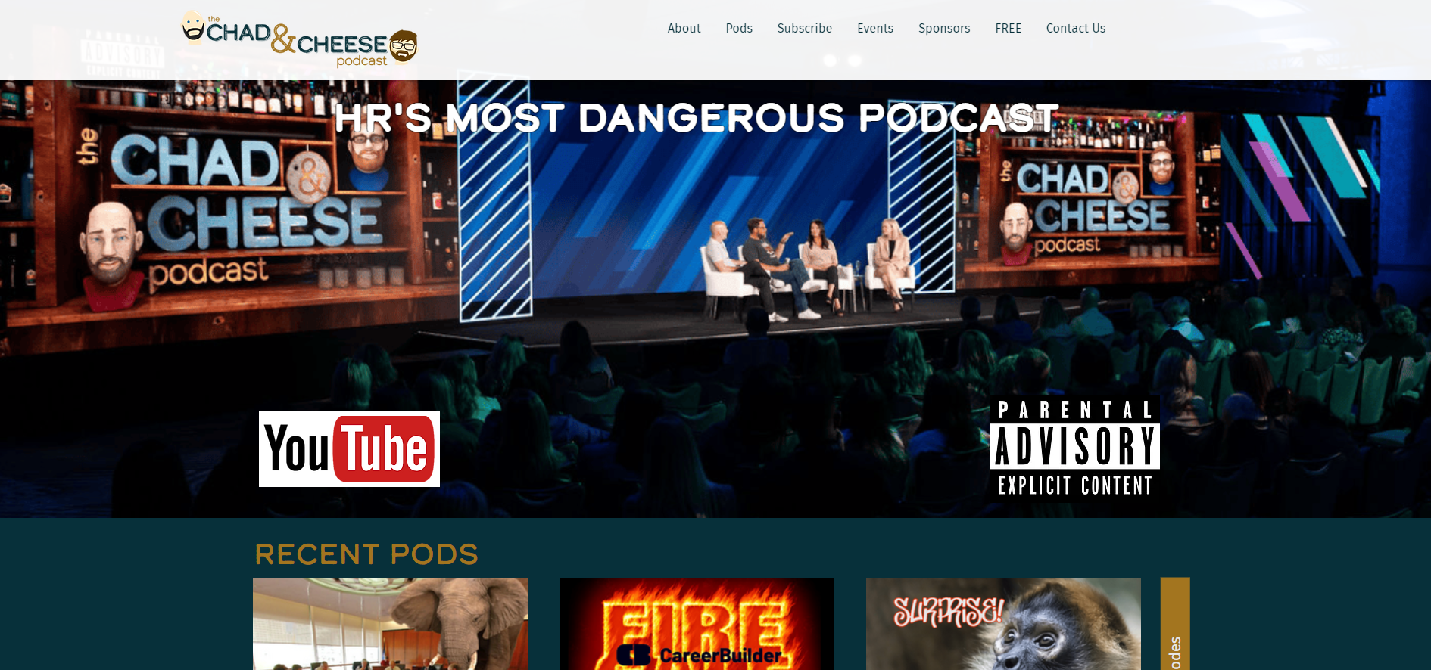Click the HR'S MOST DANGEROUS PODCAST headline
Screen dimensions: 1431x670
(x=697, y=118)
